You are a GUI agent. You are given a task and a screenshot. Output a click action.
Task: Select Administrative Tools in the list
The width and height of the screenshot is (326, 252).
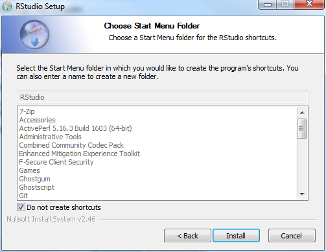[x=50, y=137]
